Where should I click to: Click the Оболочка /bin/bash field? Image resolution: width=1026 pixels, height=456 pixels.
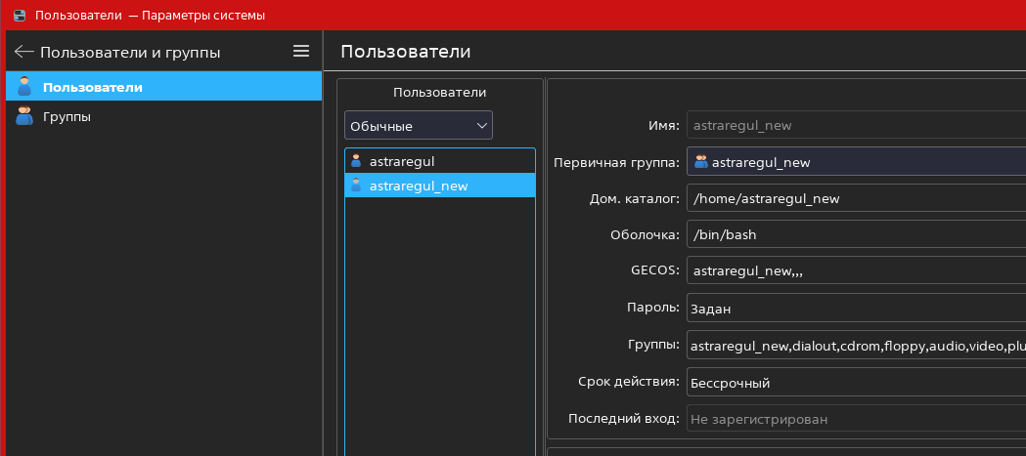point(856,235)
